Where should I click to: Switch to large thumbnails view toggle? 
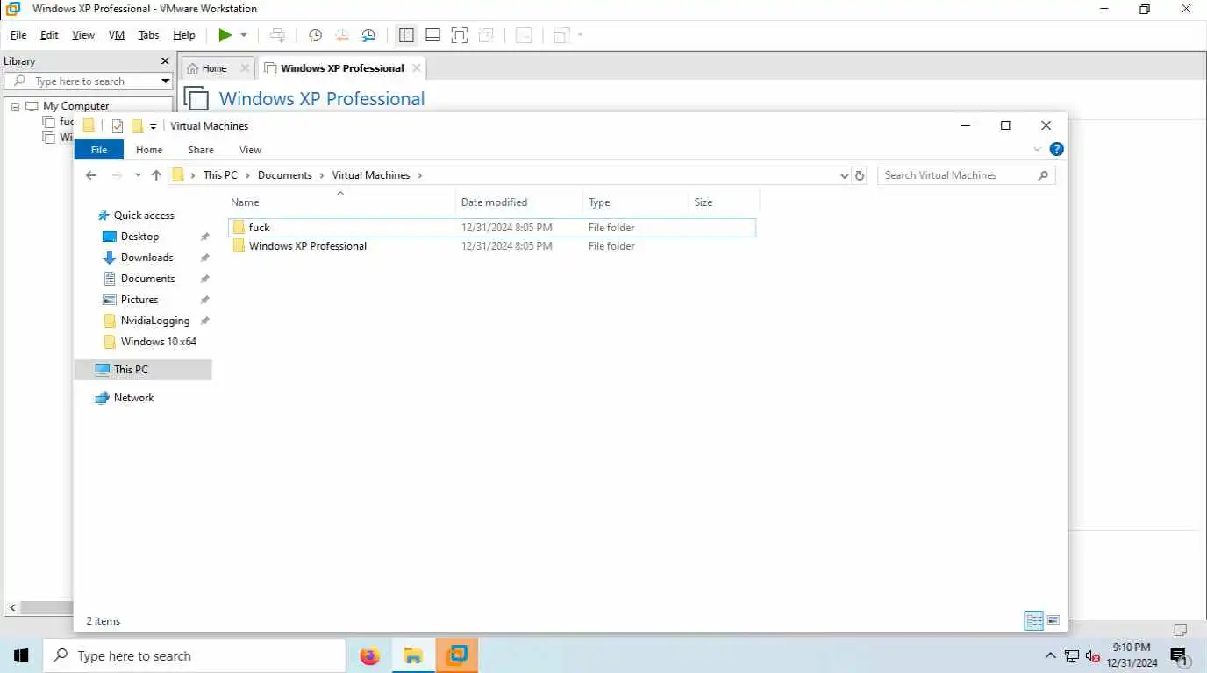click(x=1053, y=620)
